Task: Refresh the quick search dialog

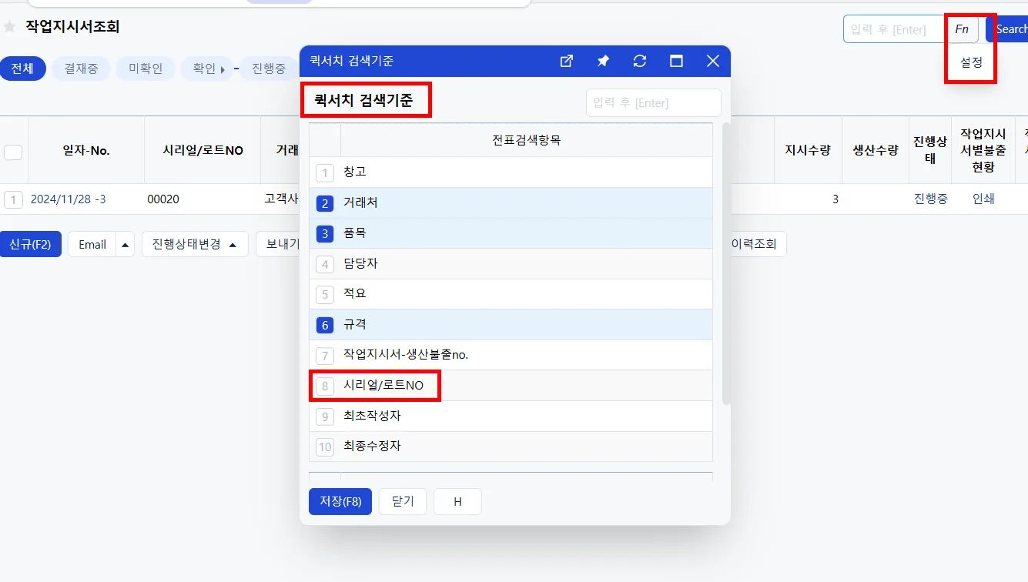Action: pos(640,61)
